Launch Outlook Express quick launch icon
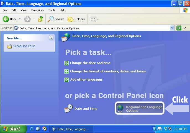 pyautogui.click(x=38, y=129)
